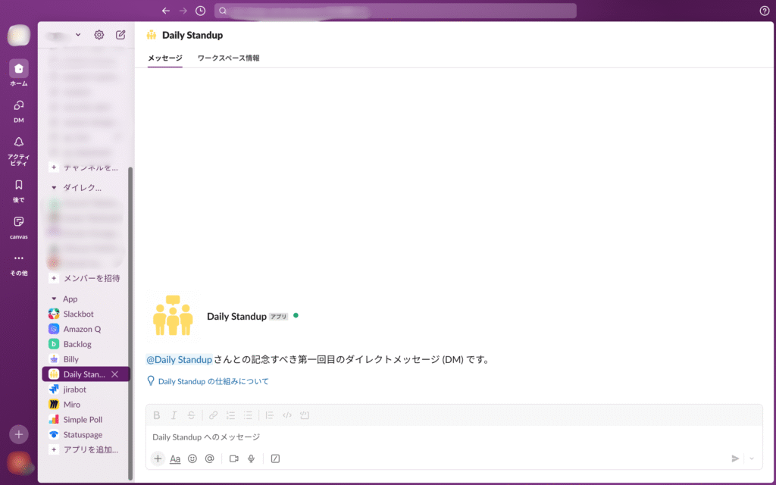Close the Daily Standup sidebar entry
This screenshot has width=776, height=485.
115,374
